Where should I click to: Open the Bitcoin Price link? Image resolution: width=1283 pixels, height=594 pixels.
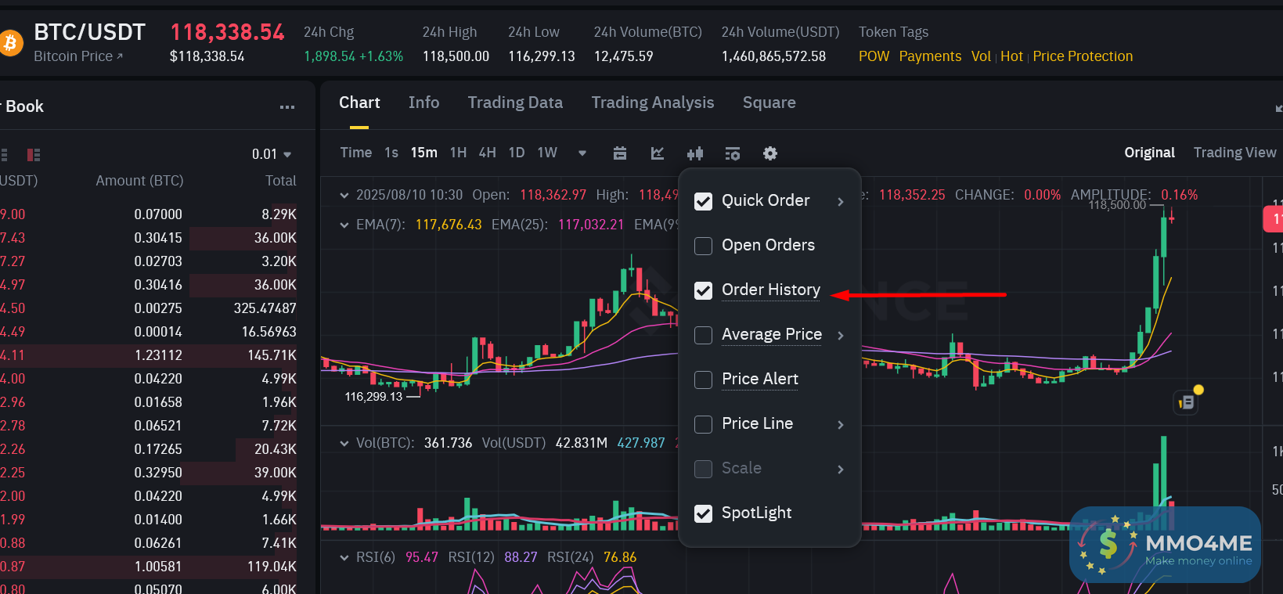click(x=77, y=56)
